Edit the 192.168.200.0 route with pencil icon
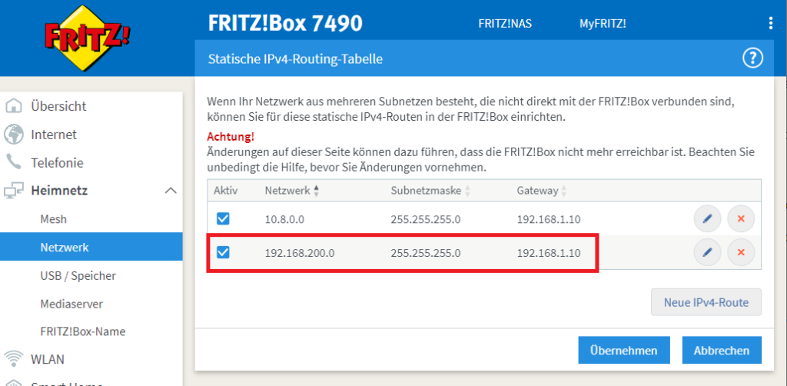This screenshot has height=386, width=787. click(707, 252)
